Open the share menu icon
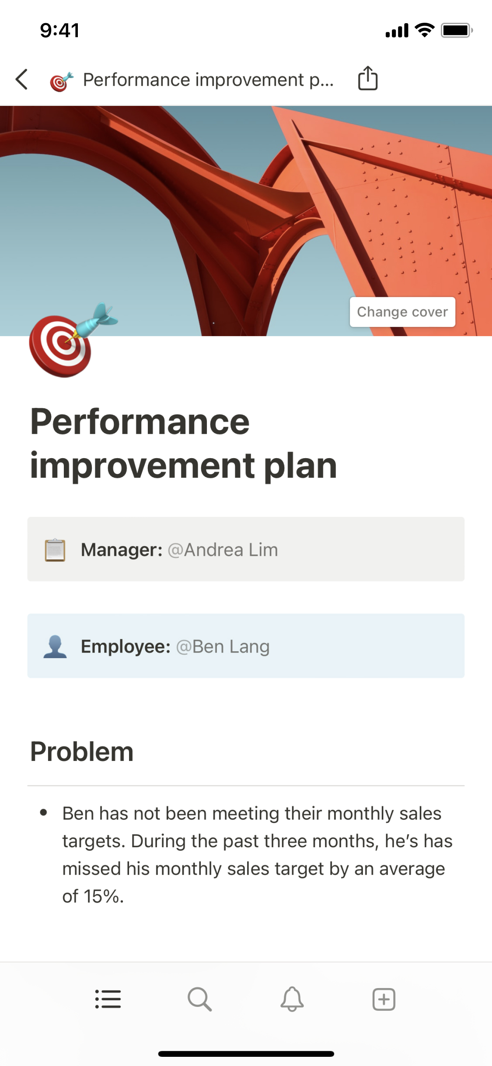 (367, 79)
